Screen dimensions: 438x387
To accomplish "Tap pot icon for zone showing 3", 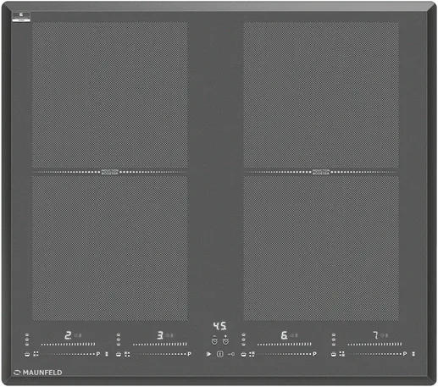I will 119,354.
